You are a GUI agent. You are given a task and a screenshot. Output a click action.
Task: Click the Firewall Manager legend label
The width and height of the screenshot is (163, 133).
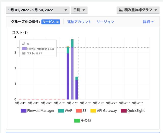click(x=41, y=111)
